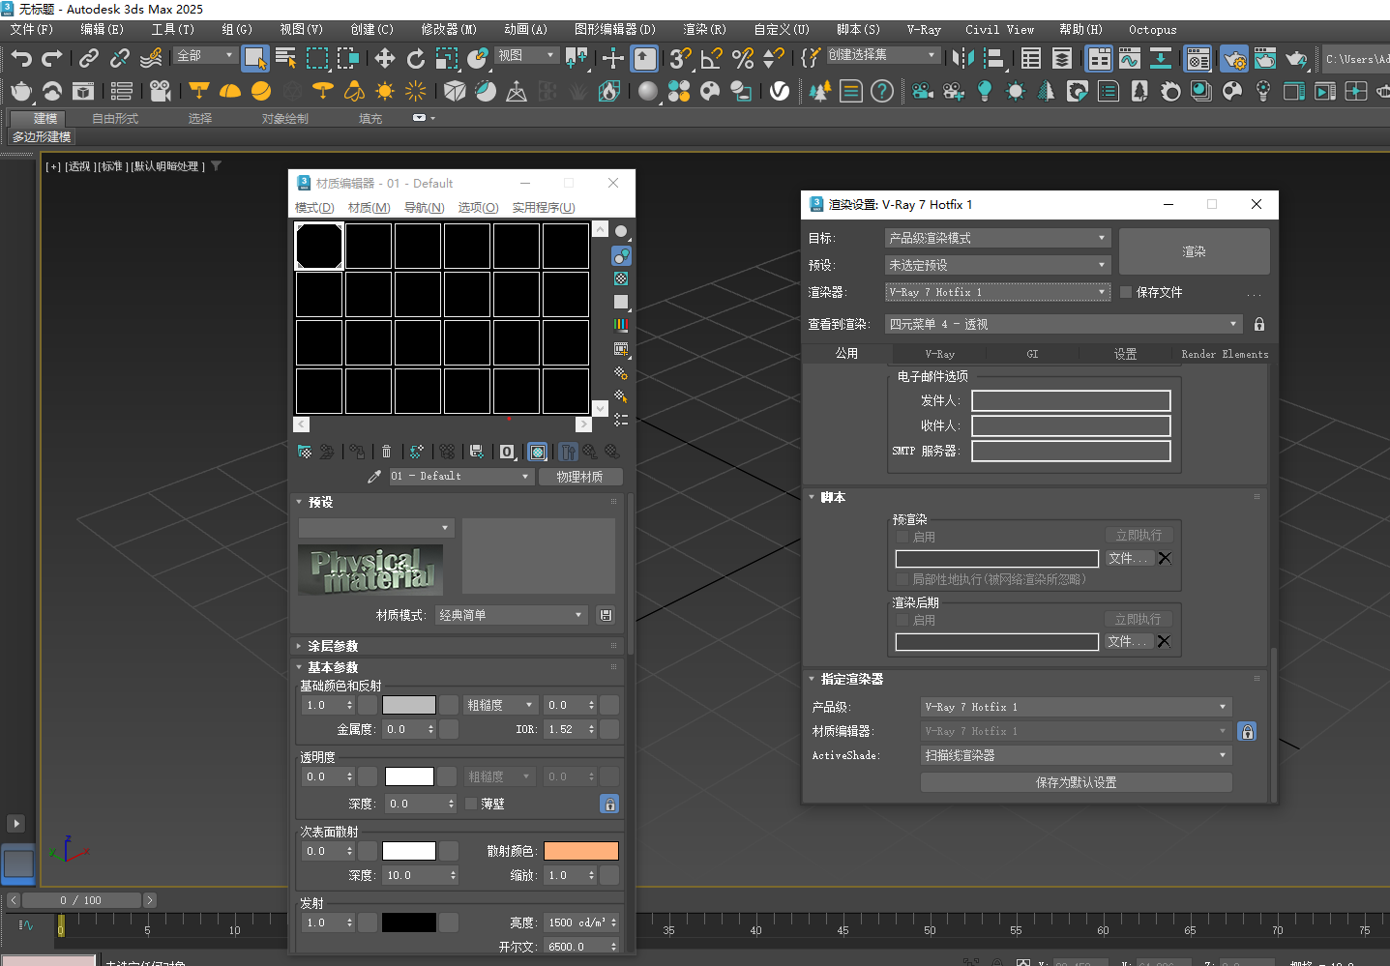Check 启用 under 渲染后期
1390x966 pixels.
[x=902, y=620]
